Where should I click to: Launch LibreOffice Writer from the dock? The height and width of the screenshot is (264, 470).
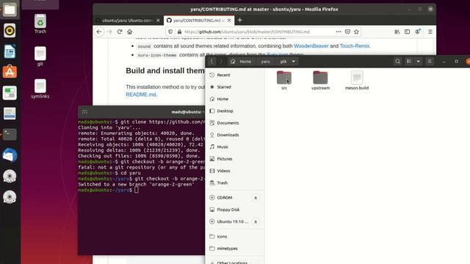[10, 51]
